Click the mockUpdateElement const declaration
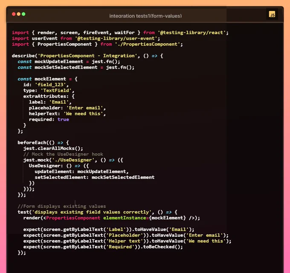290x273 pixels. [x=69, y=61]
